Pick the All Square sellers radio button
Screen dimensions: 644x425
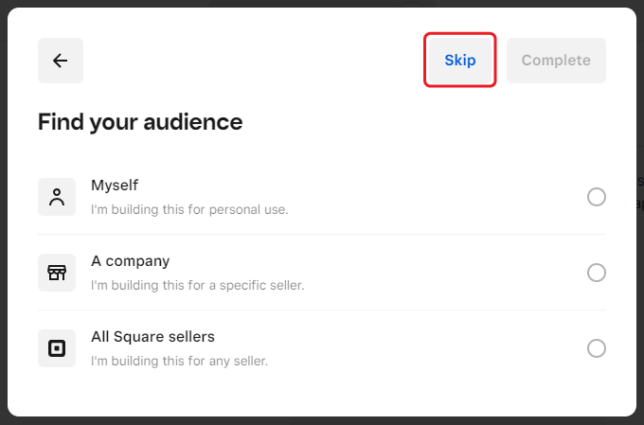coord(597,348)
